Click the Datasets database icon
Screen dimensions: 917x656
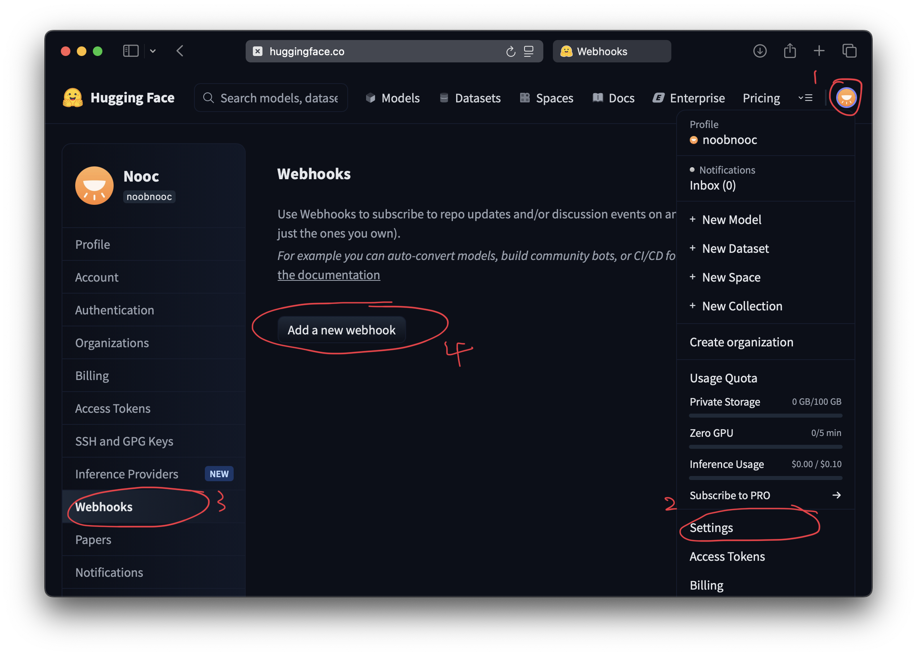(x=444, y=98)
